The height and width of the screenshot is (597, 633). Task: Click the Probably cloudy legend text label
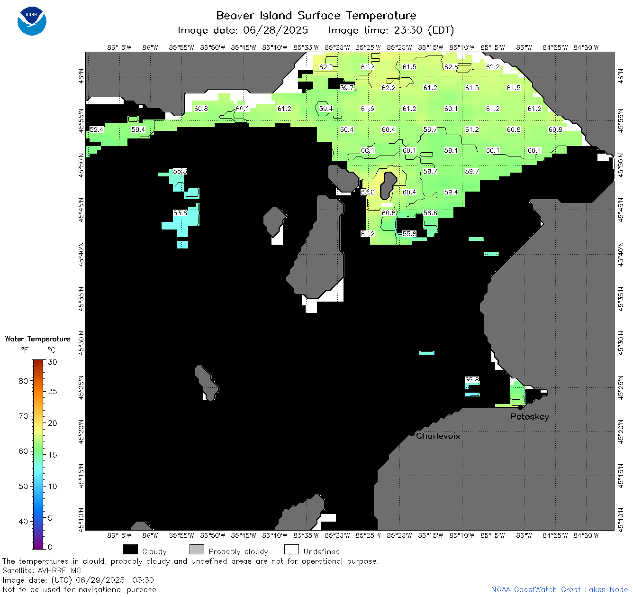point(238,551)
